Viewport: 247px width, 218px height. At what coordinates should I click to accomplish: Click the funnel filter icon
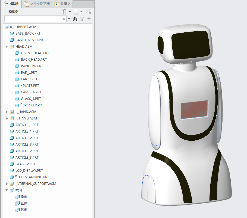[x=82, y=19]
